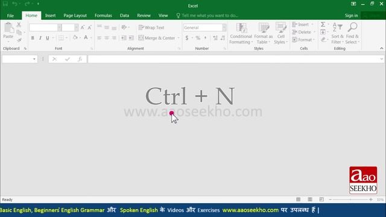Click the Ribbon Display Options icon
Viewport: 386px width, 217px height.
click(353, 4)
